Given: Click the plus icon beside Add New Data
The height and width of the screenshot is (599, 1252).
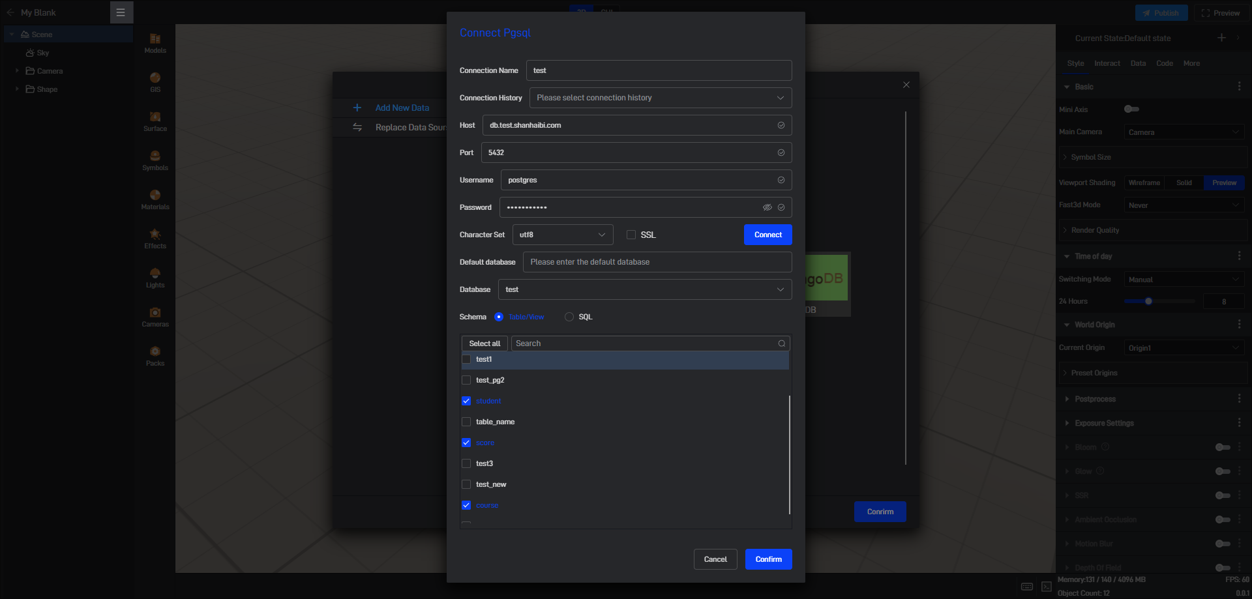Looking at the screenshot, I should [357, 108].
